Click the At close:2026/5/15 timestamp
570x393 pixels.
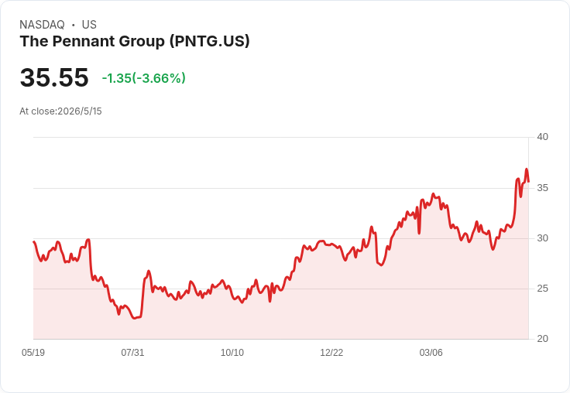[60, 111]
